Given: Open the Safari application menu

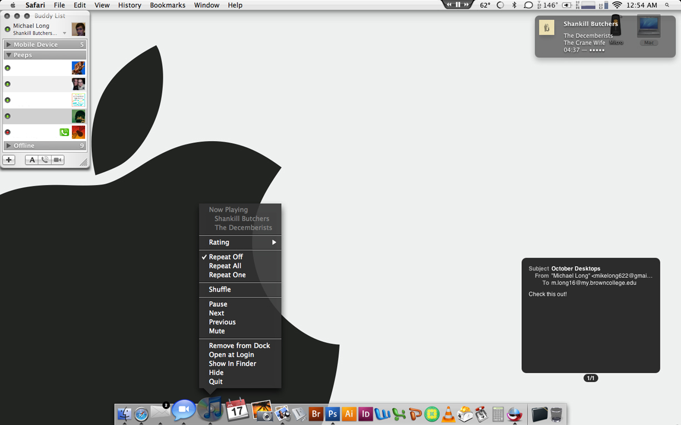Looking at the screenshot, I should point(35,5).
